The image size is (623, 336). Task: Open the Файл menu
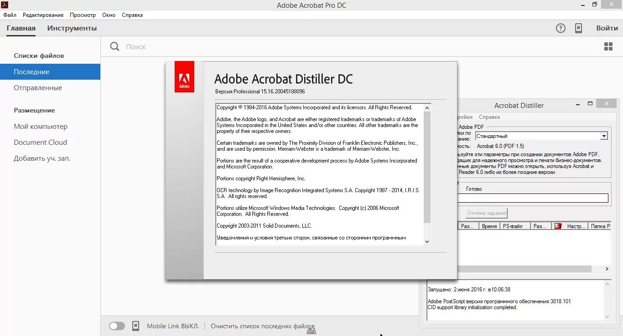(10, 15)
